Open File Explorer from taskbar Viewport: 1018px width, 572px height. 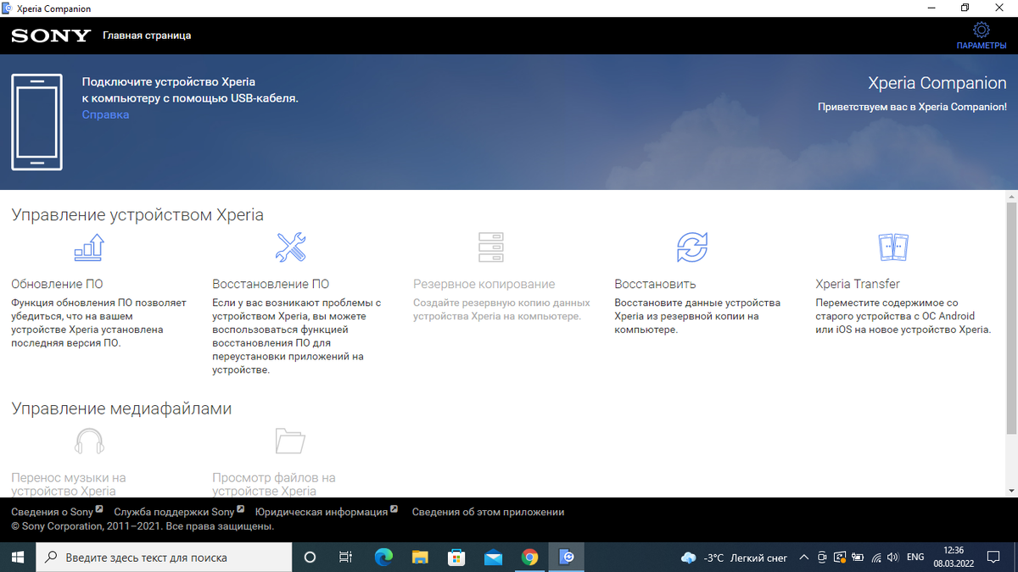(420, 558)
